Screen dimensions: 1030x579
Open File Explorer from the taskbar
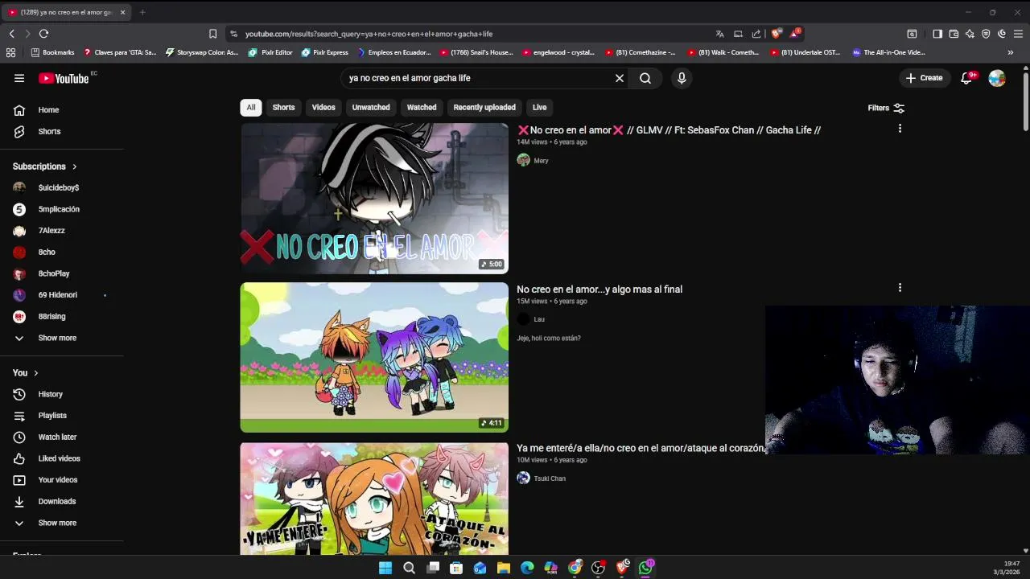[x=504, y=568]
